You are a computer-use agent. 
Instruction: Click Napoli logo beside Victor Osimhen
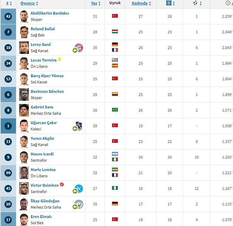pos(79,188)
